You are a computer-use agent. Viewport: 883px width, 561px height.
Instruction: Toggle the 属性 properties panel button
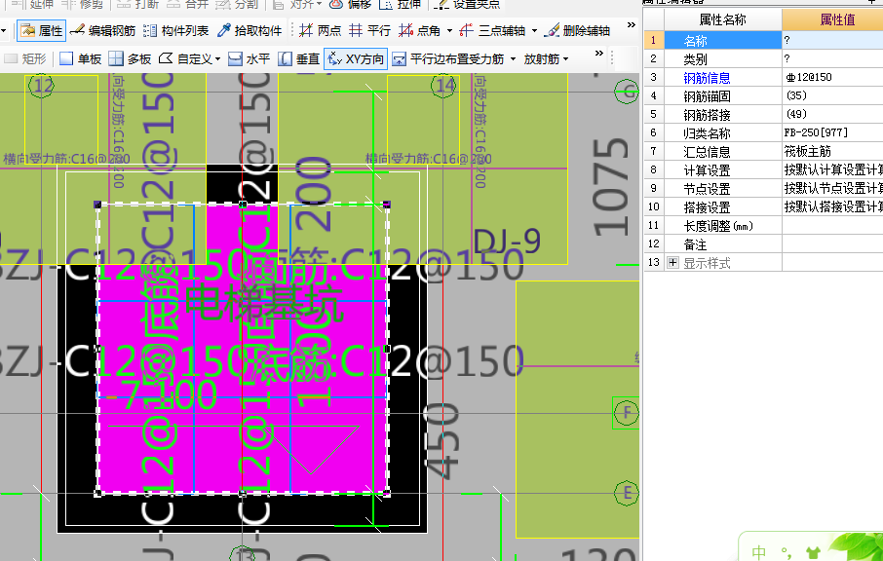42,30
